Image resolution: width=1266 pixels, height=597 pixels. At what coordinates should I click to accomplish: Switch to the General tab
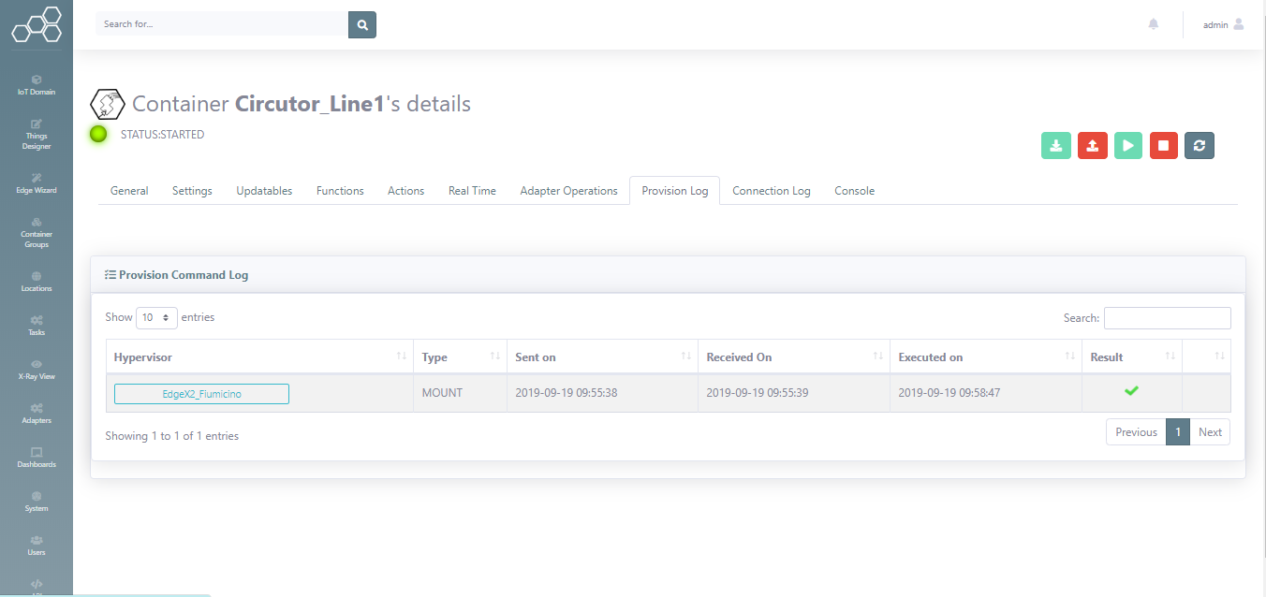click(129, 191)
